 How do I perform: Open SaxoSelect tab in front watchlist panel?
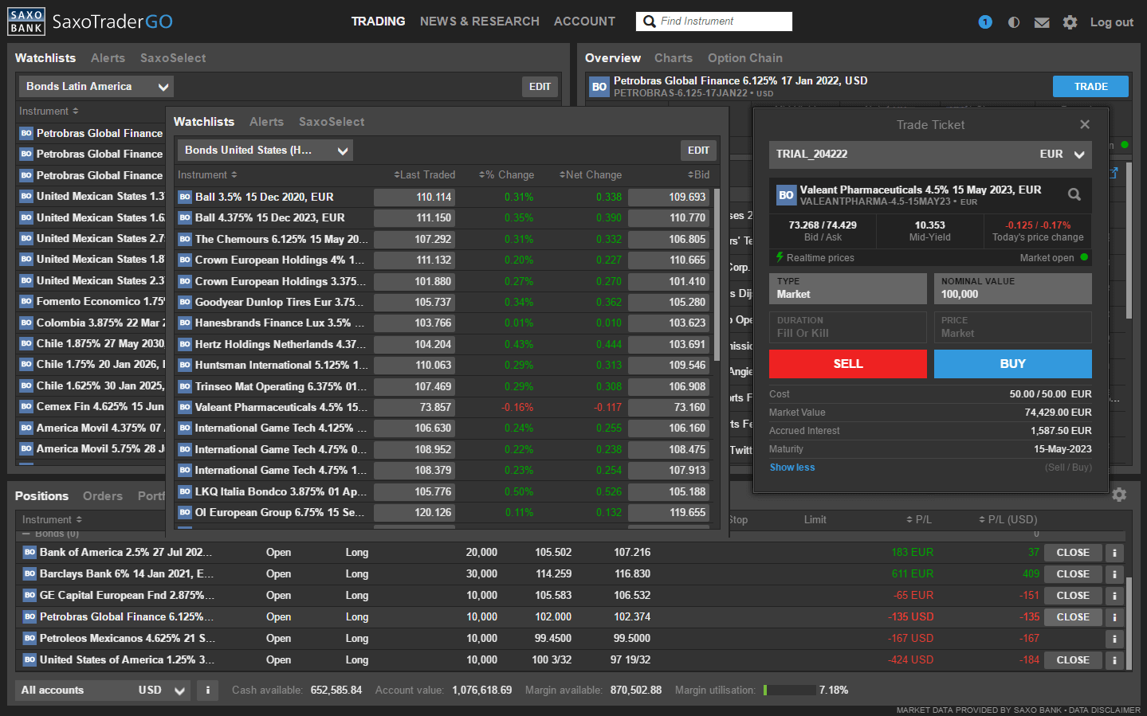(x=332, y=122)
